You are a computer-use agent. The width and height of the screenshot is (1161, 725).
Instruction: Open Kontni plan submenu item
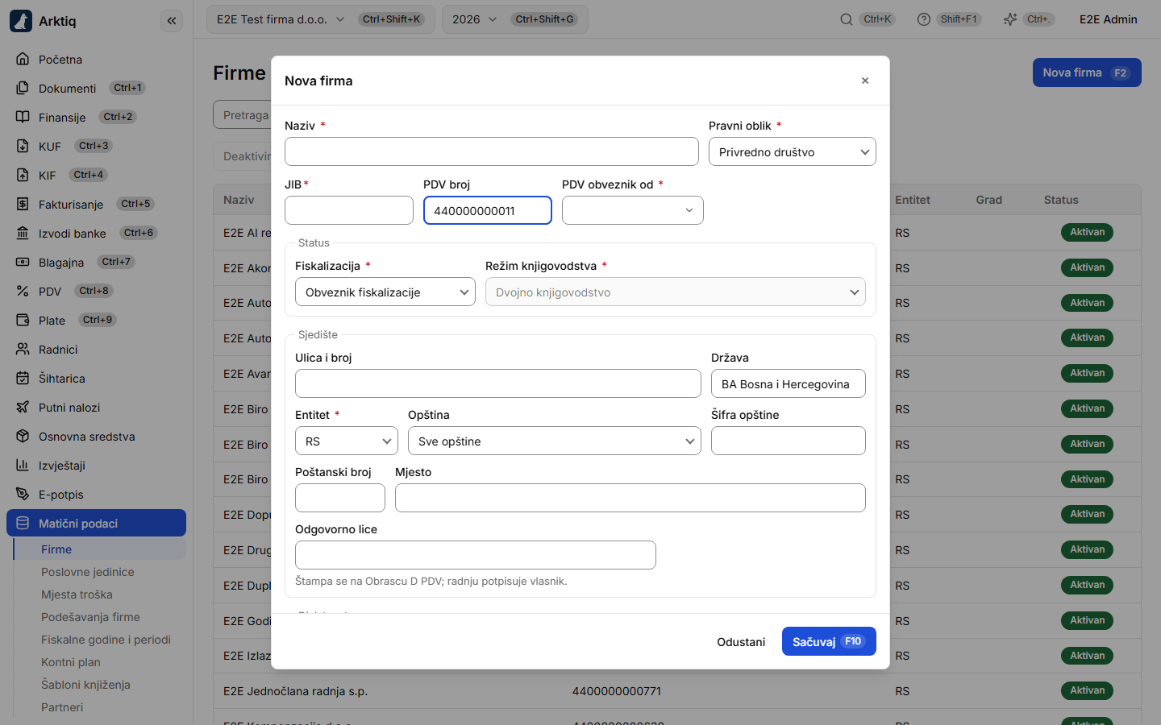pos(71,662)
